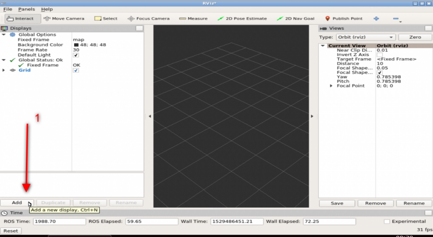The height and width of the screenshot is (237, 433).
Task: Toggle the Invert Z Axis checkbox
Action: pos(380,55)
